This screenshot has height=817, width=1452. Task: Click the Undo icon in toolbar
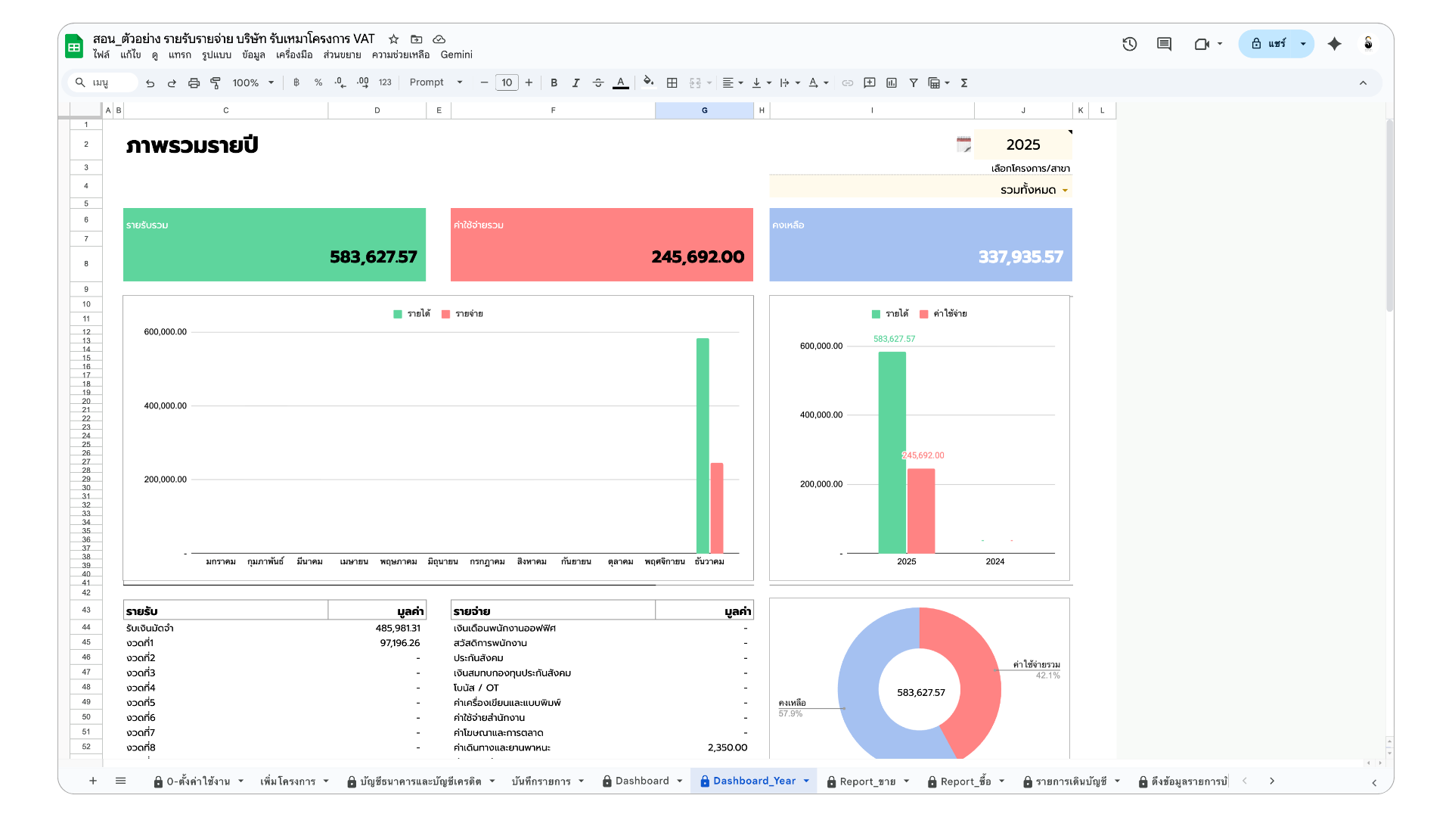click(150, 83)
